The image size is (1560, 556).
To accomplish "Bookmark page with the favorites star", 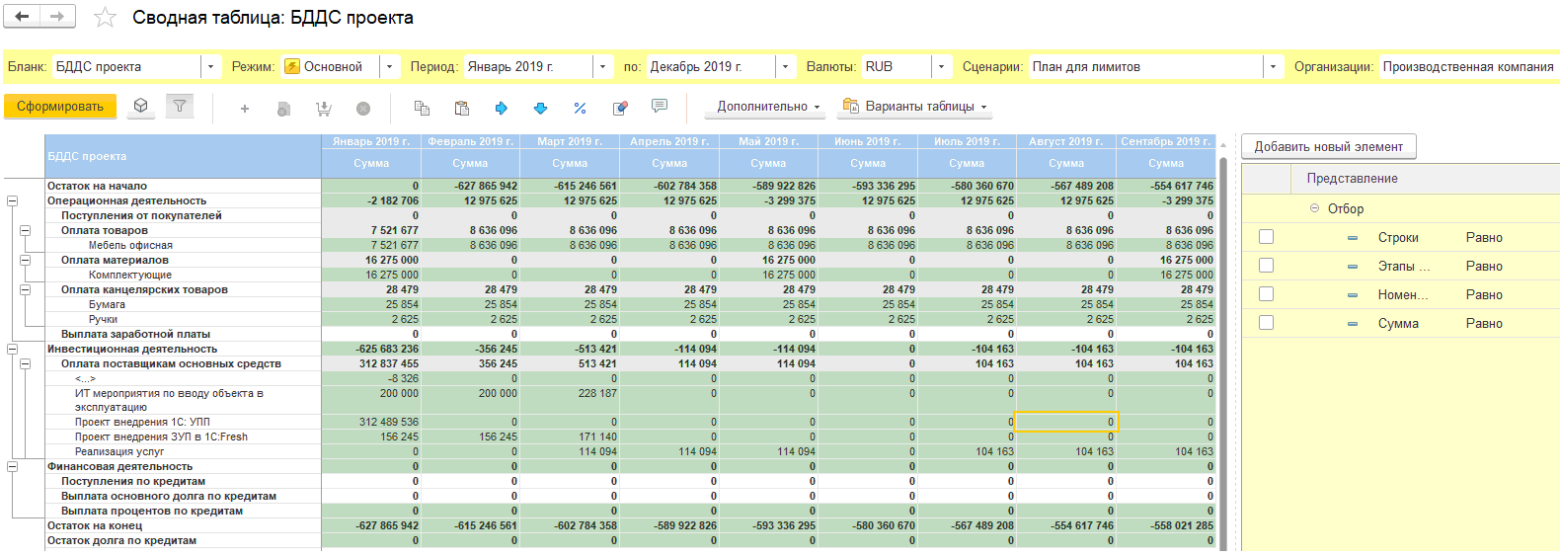I will [x=105, y=18].
